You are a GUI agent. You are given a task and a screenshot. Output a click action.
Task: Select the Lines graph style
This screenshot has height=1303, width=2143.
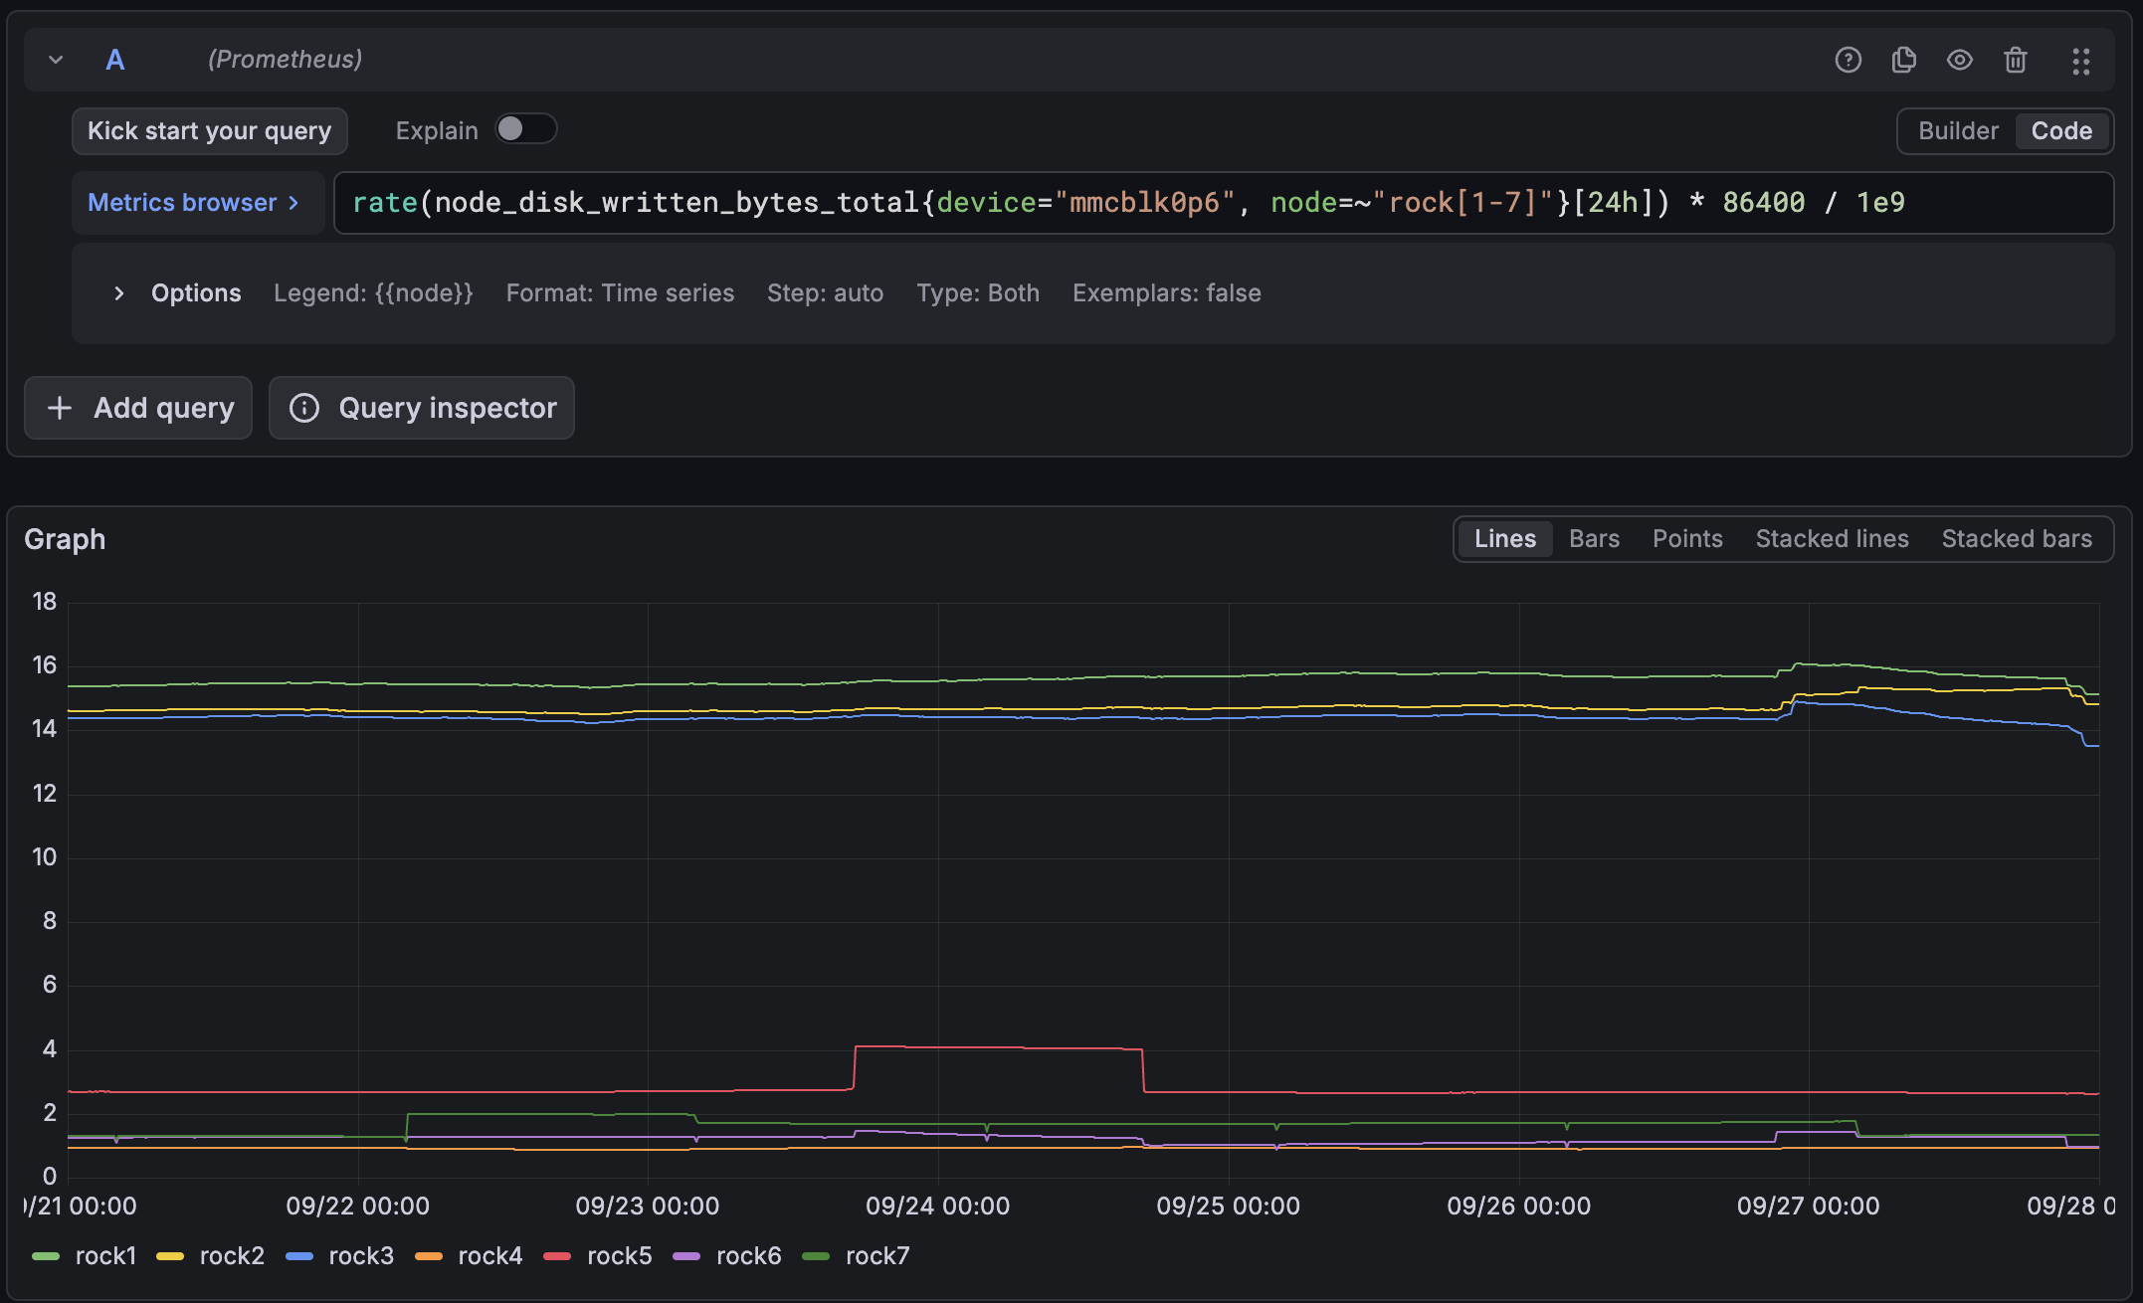(1504, 539)
